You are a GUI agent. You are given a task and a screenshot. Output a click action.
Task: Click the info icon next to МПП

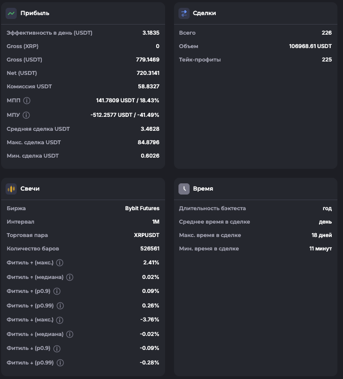click(x=27, y=101)
